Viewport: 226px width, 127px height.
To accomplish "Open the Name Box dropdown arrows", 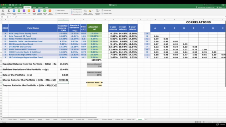I will (x=7, y=17).
